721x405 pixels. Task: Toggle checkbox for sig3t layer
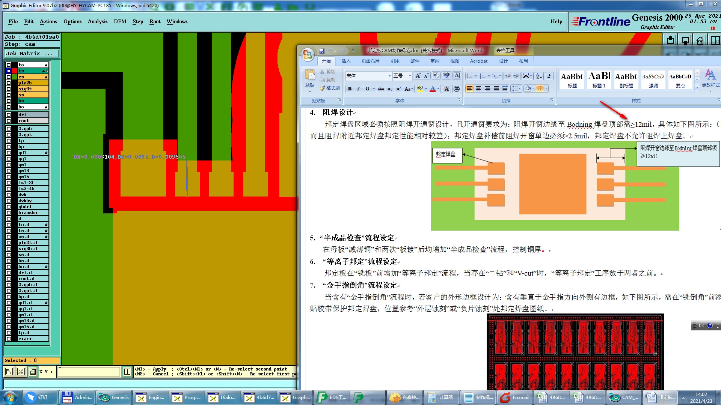[x=9, y=89]
